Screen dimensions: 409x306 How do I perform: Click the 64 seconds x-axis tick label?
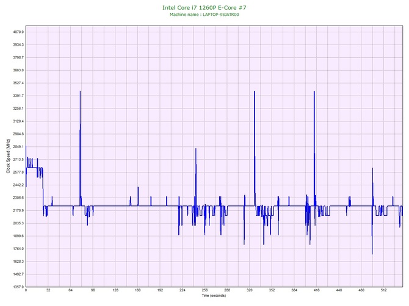(70, 290)
